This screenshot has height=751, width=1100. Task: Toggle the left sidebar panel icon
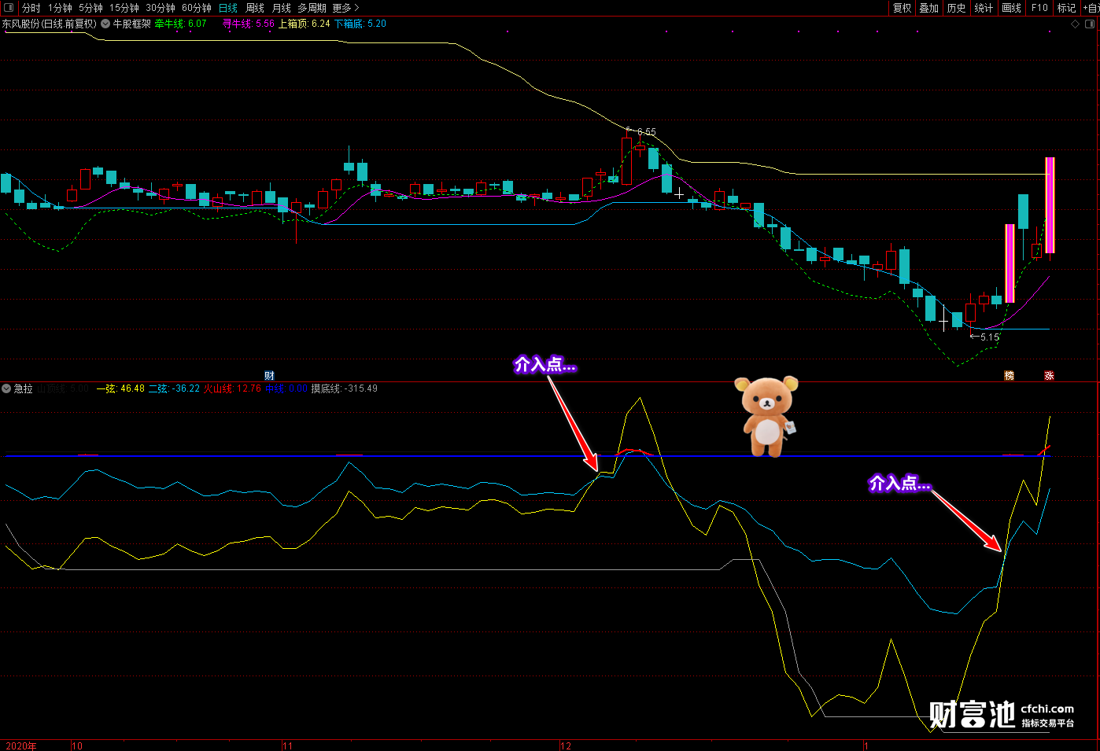point(9,8)
